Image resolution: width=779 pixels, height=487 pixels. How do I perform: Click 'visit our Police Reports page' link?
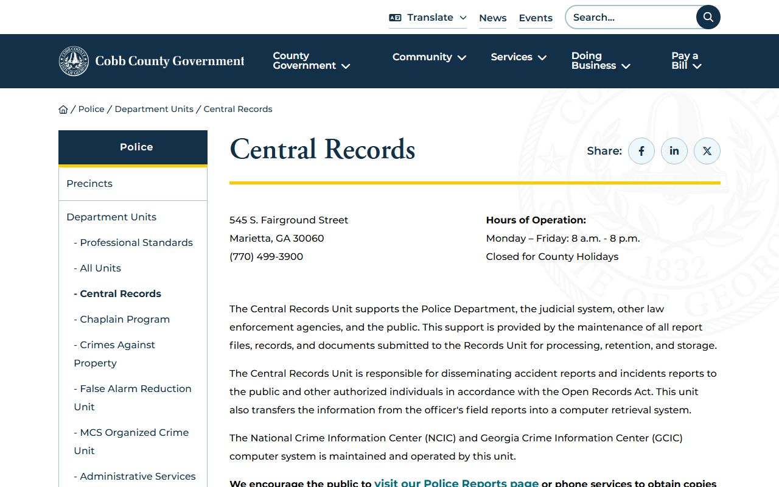click(456, 483)
